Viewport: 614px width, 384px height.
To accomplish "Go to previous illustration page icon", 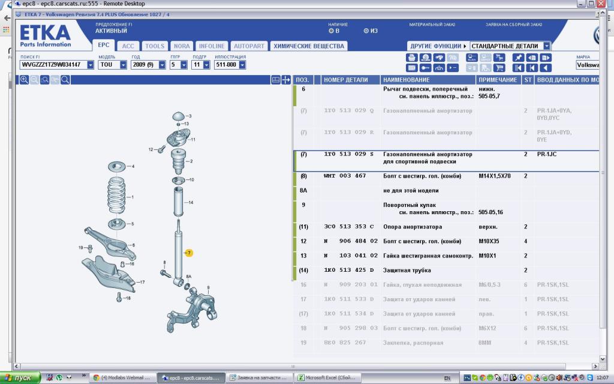I will (x=532, y=58).
